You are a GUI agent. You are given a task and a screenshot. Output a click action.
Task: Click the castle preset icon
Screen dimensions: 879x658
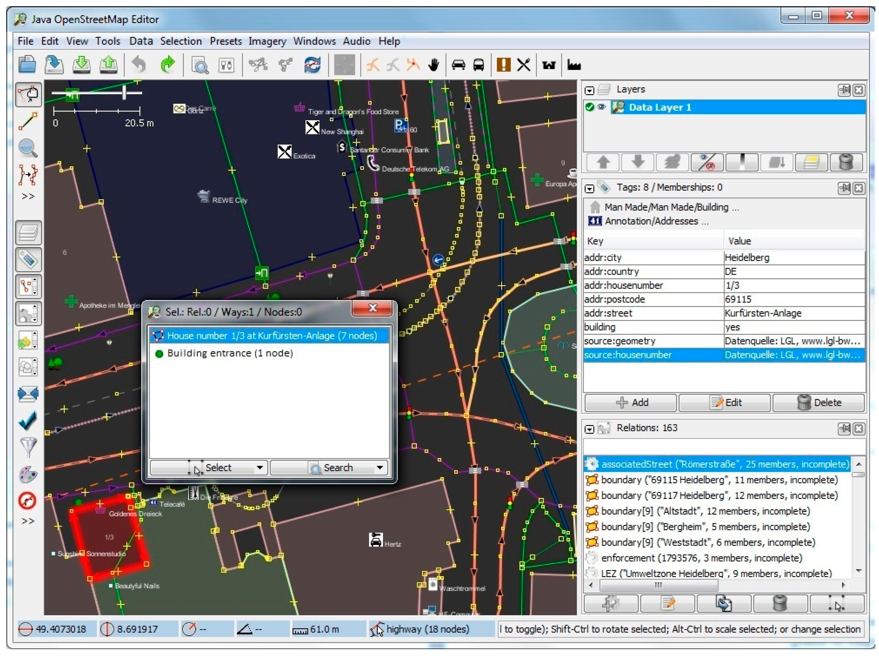pos(549,65)
